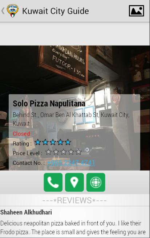Tap the Kuwait City Guide title
The width and height of the screenshot is (150, 238).
[56, 11]
